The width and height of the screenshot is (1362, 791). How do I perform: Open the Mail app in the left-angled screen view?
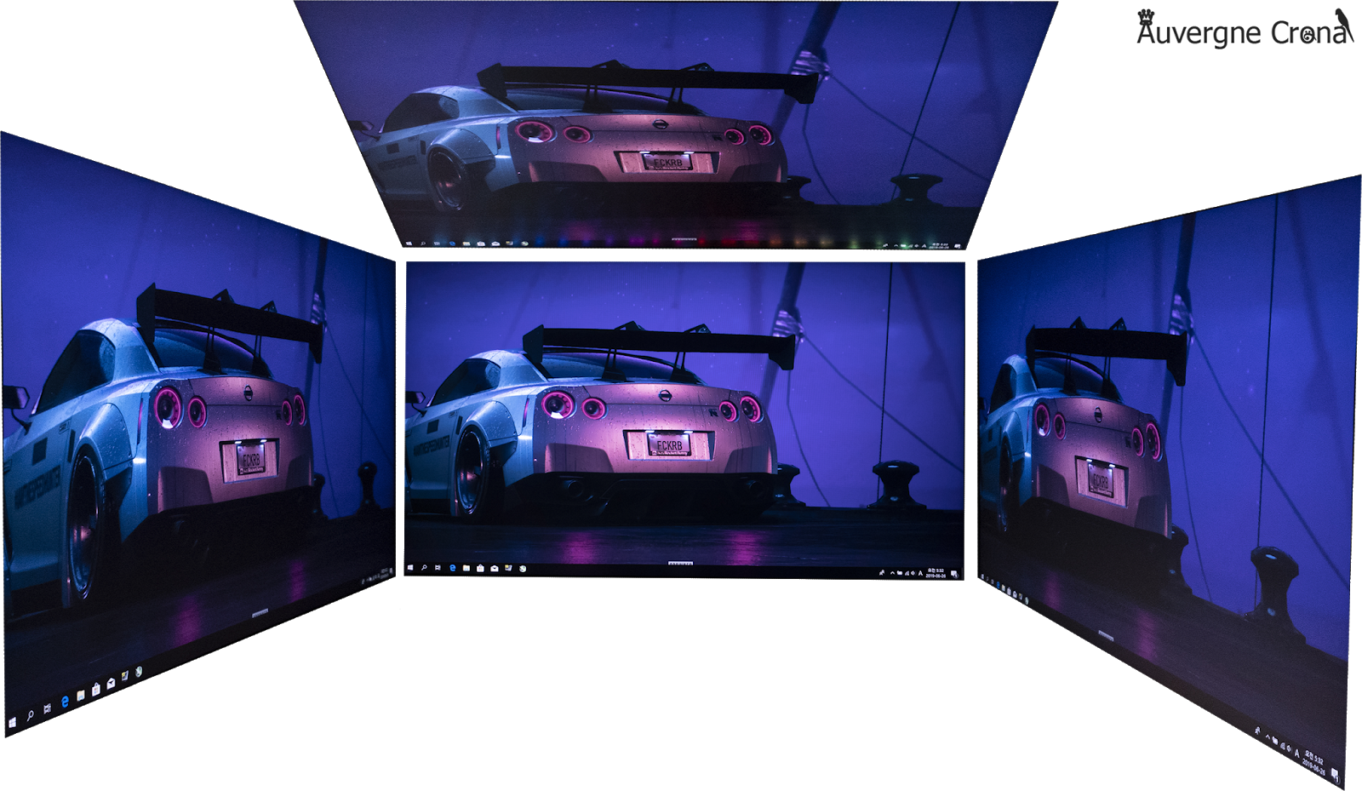pos(110,683)
